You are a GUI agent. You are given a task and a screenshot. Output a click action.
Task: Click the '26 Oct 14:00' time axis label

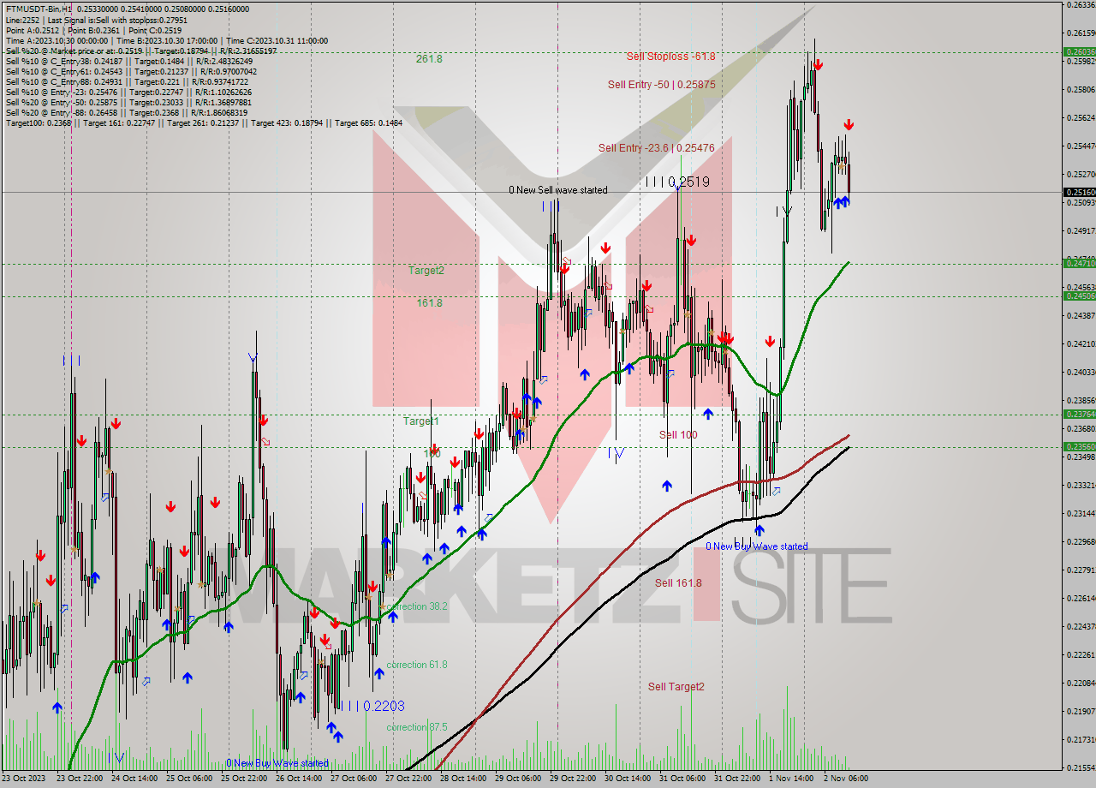(x=298, y=779)
